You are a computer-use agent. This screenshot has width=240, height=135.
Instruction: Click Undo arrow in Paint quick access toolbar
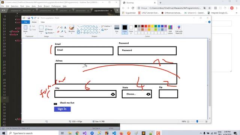click(32, 18)
